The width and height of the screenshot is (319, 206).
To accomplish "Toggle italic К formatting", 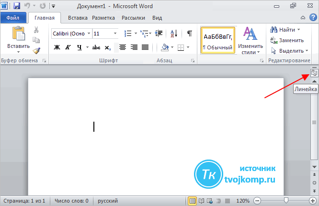I will pyautogui.click(x=68, y=47).
